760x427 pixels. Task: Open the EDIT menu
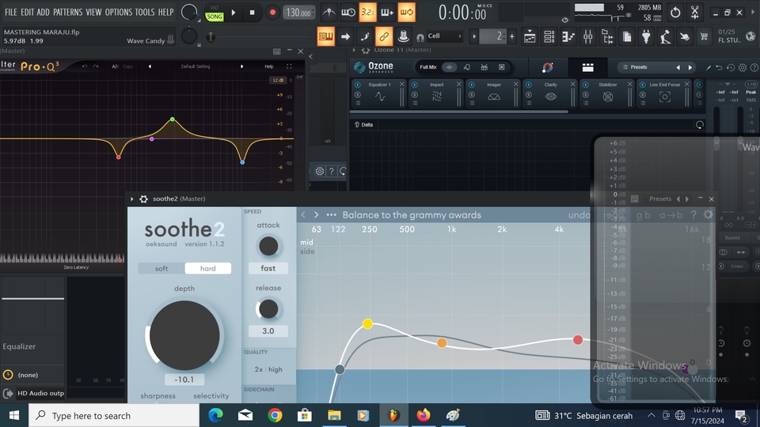coord(27,13)
